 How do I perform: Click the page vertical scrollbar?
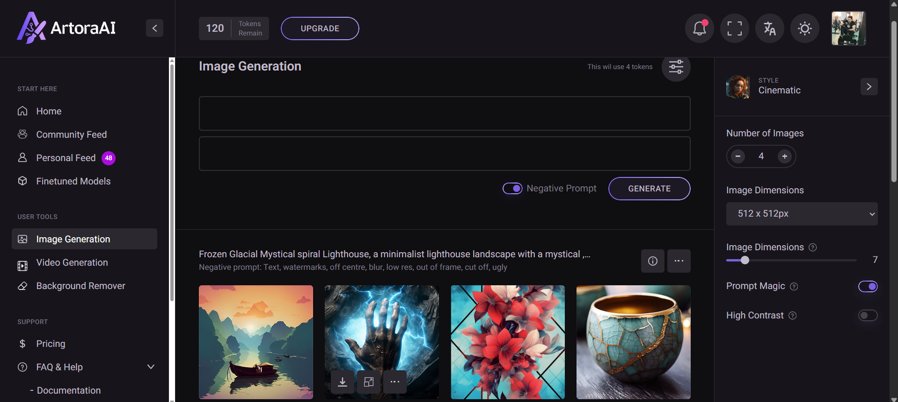(894, 100)
